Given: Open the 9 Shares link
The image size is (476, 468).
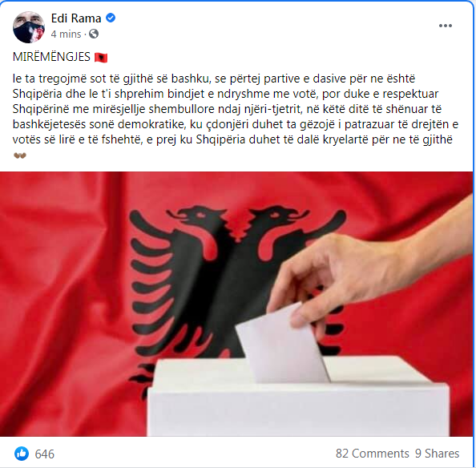Looking at the screenshot, I should tap(438, 454).
